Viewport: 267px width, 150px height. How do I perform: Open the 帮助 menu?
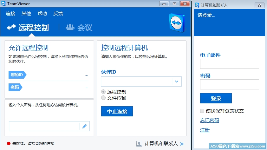point(42,13)
